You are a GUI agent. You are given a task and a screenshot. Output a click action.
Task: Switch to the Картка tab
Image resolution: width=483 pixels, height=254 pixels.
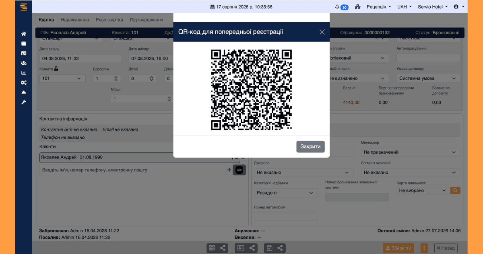[x=46, y=19]
